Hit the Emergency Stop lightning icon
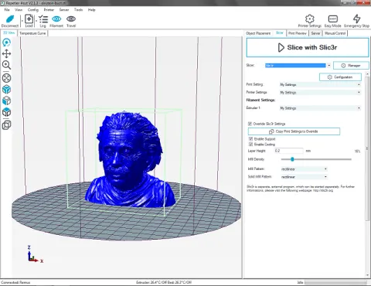 tap(357, 19)
